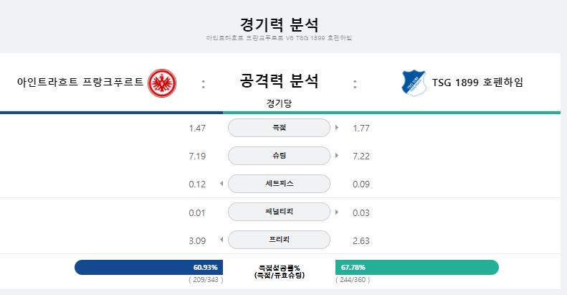The width and height of the screenshot is (567, 295).
Task: Click the 공격력 분석 section heading
Action: [x=279, y=80]
